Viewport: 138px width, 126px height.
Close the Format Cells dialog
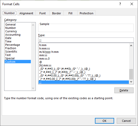pyautogui.click(x=132, y=4)
